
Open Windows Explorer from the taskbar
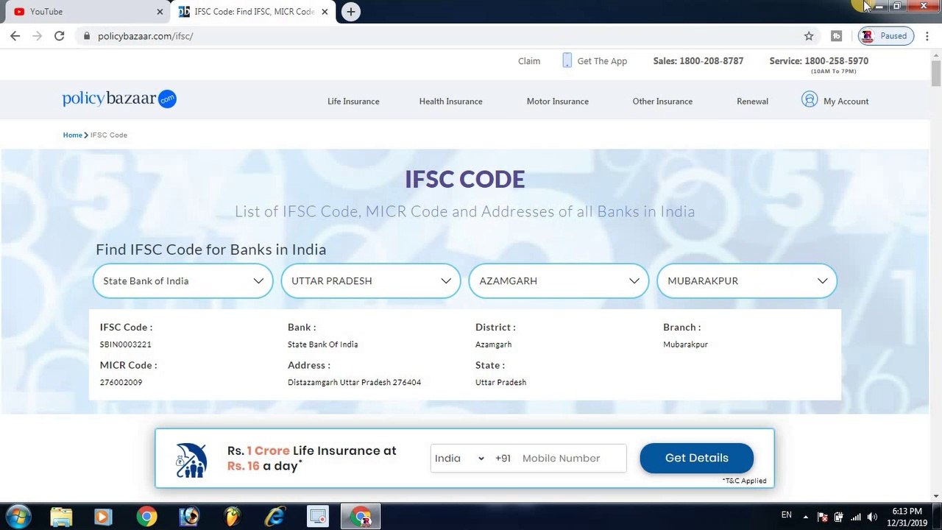point(62,517)
